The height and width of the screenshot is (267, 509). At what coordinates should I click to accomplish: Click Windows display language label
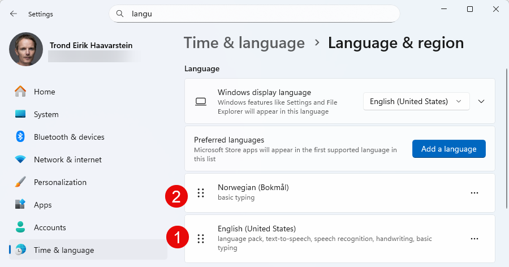click(x=264, y=93)
